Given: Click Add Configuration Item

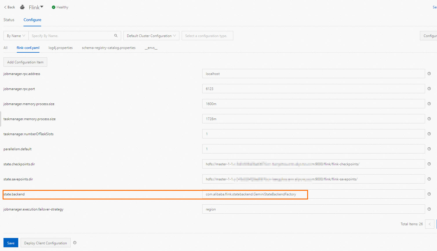Looking at the screenshot, I should click(25, 62).
